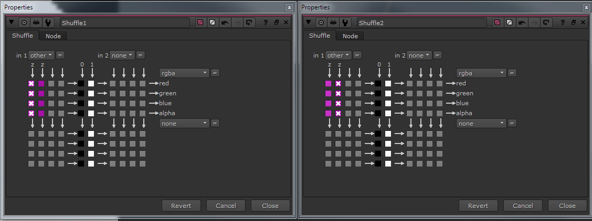Image resolution: width=592 pixels, height=221 pixels.
Task: Click the black-white tile icon in Shuffle2
Action: (510, 23)
